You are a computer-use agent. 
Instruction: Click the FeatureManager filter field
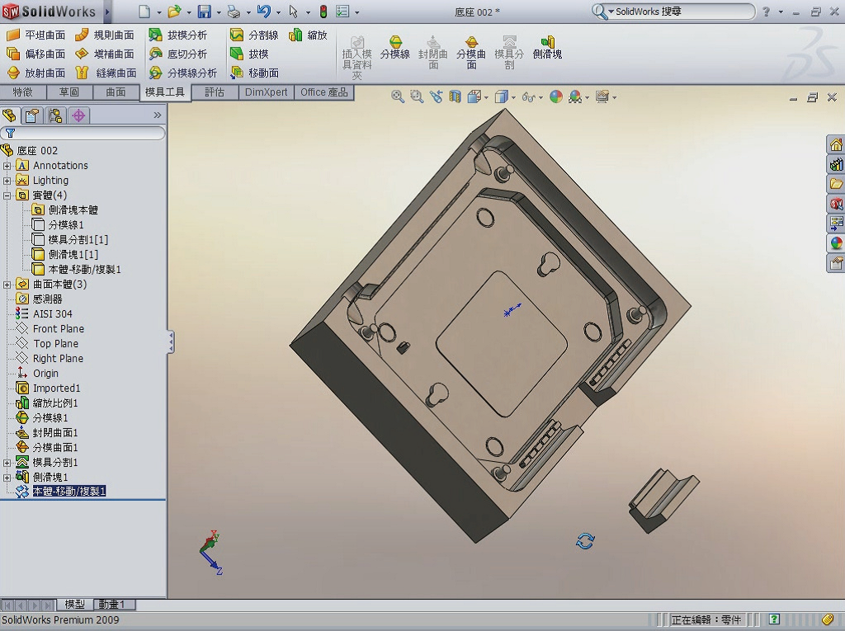(83, 133)
